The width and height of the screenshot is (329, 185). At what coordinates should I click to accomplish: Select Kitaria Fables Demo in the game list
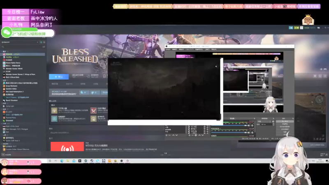point(13,63)
